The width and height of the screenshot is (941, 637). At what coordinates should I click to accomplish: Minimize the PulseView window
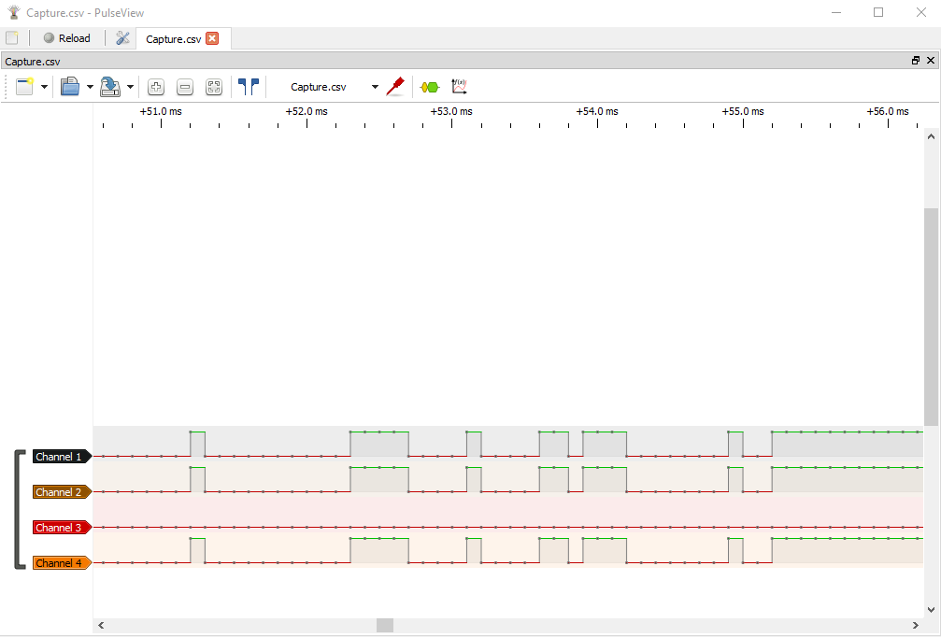pyautogui.click(x=836, y=12)
